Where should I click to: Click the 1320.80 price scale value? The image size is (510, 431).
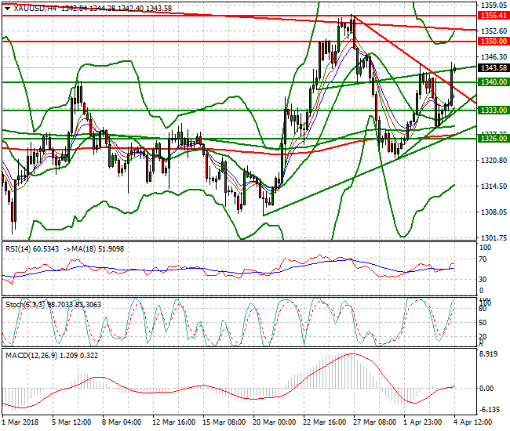coord(494,160)
